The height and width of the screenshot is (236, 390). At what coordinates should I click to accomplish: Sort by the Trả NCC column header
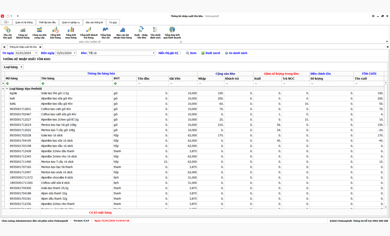[x=295, y=78]
